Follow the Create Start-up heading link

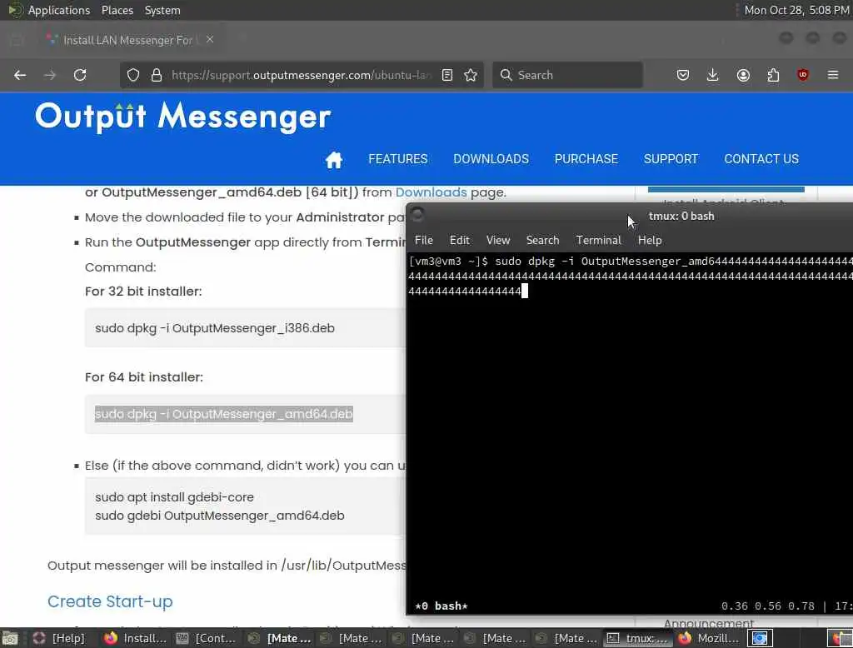[110, 601]
